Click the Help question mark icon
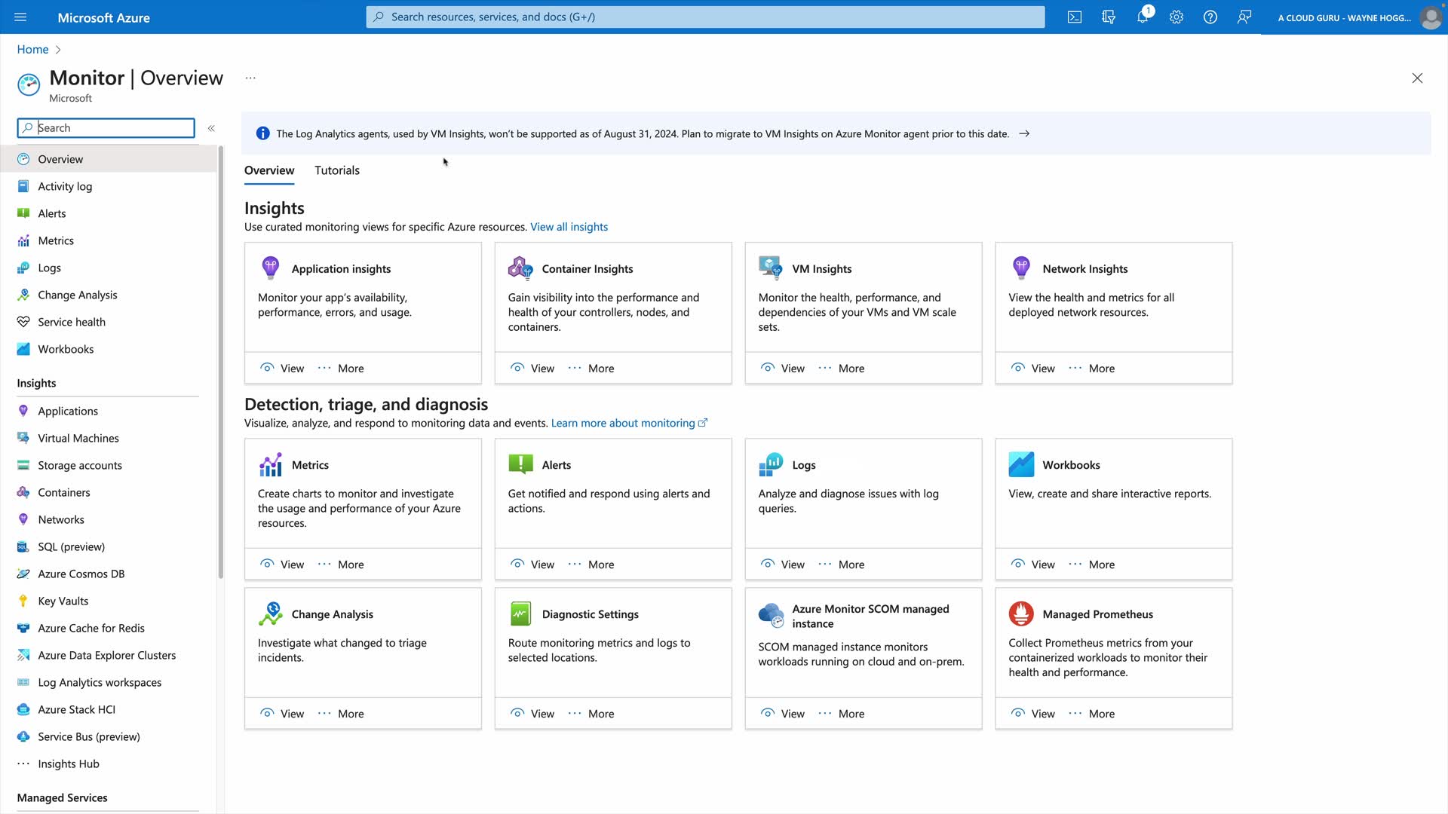Viewport: 1448px width, 814px height. (x=1210, y=17)
